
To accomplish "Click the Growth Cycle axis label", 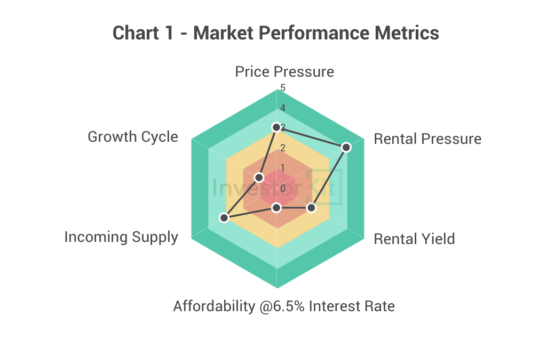I will [132, 136].
